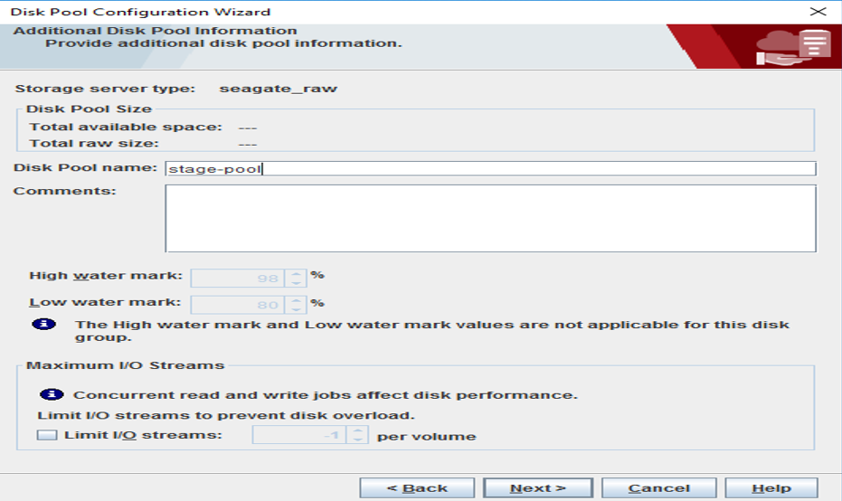Click down arrow on I/O streams spinner
The height and width of the screenshot is (501, 842).
(x=358, y=440)
